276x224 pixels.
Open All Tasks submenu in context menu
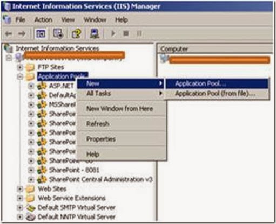pyautogui.click(x=120, y=94)
